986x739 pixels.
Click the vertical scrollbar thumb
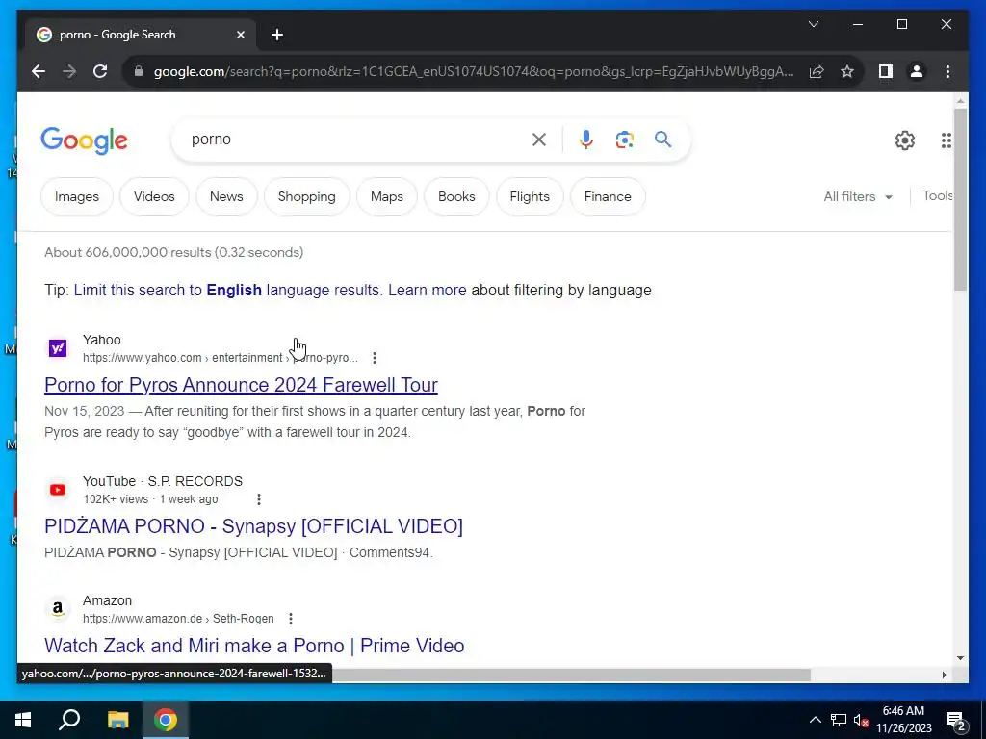coord(960,199)
